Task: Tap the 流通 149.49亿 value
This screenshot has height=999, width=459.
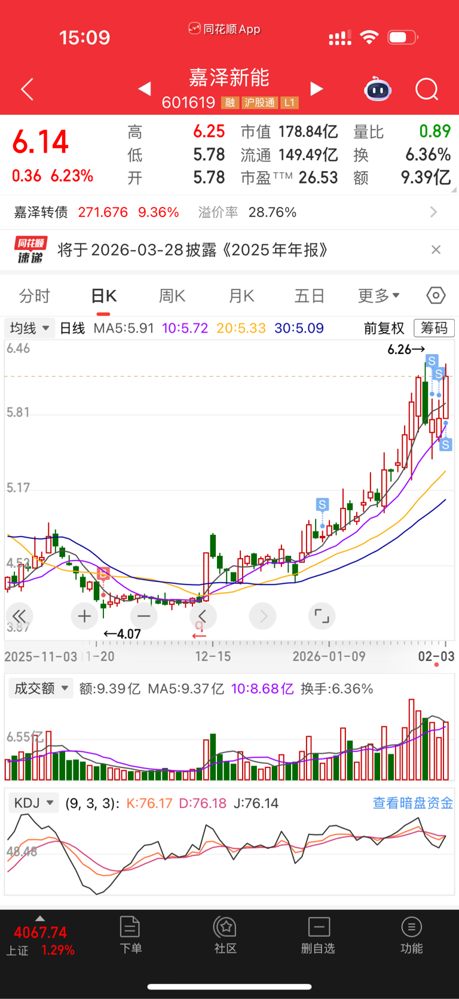Action: coord(308,155)
